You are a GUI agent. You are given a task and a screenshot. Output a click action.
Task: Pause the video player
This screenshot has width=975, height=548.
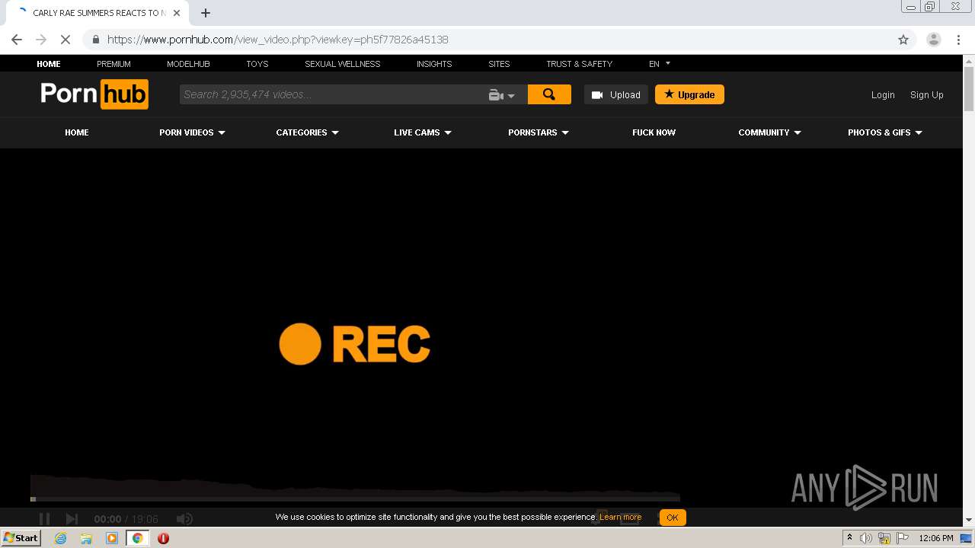[x=44, y=519]
